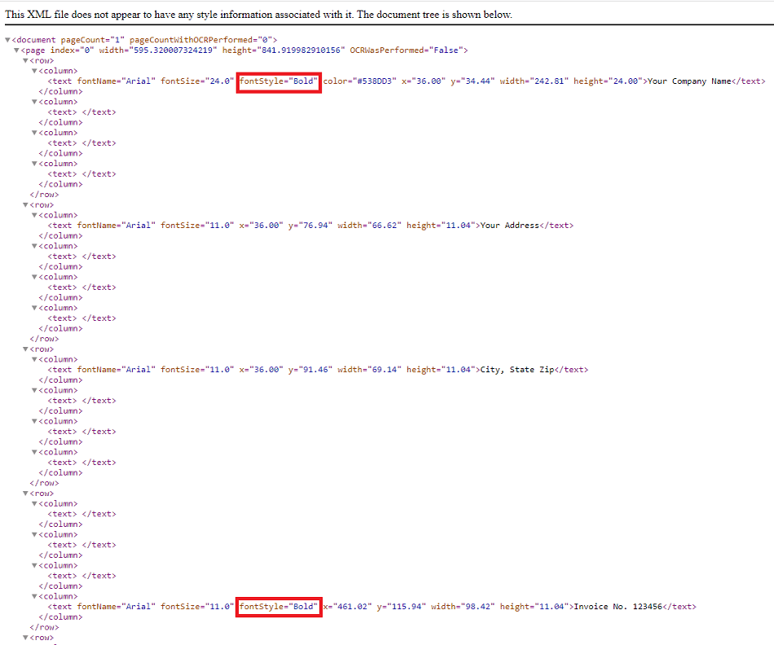Collapse the column containing City, State Zip
The width and height of the screenshot is (774, 645).
pos(34,359)
